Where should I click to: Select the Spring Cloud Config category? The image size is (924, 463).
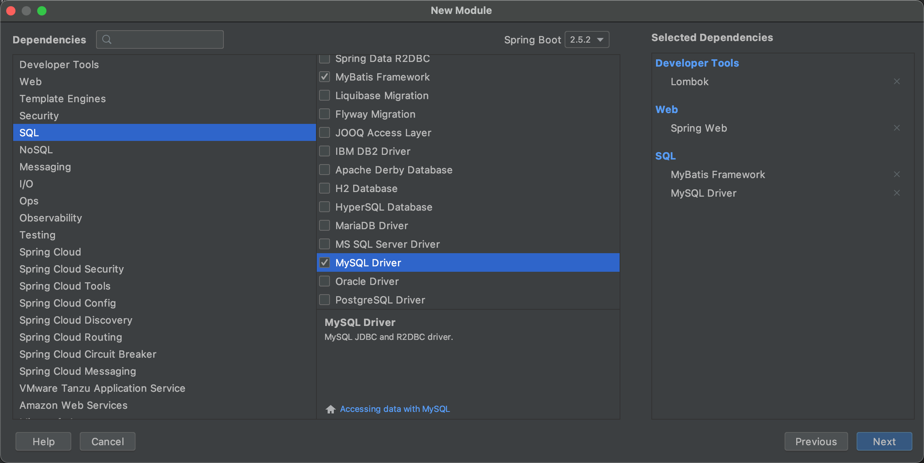164,303
